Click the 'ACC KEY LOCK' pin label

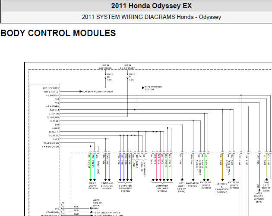[51, 88]
